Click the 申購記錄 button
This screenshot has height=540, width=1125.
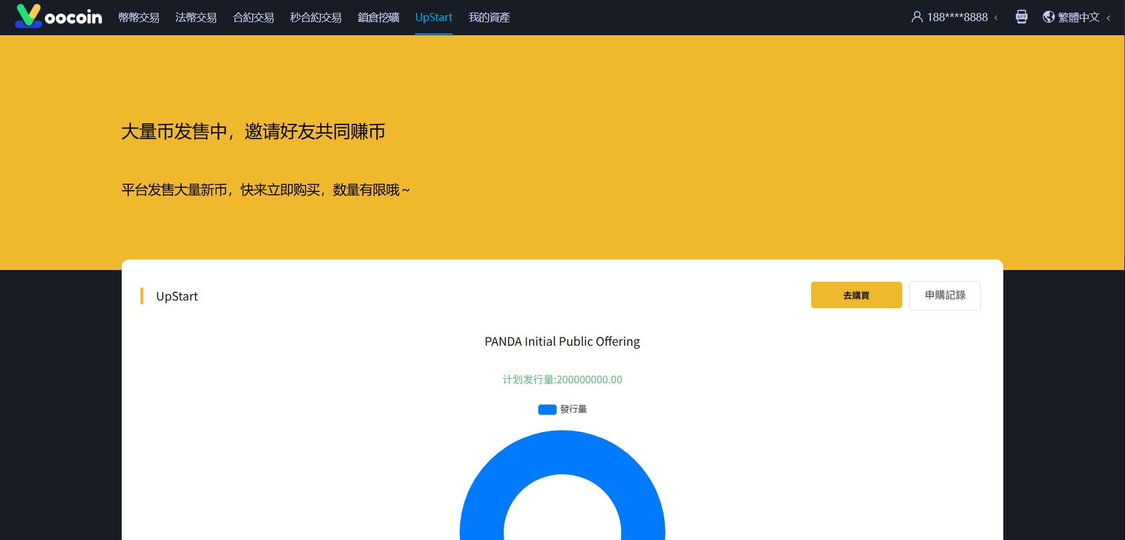pyautogui.click(x=945, y=295)
